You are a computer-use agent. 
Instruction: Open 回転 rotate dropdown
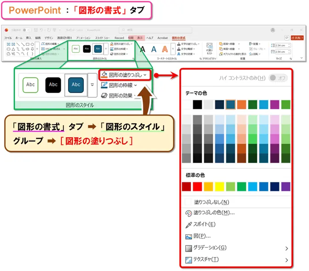(255, 54)
